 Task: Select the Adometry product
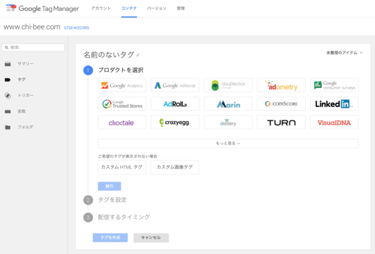tap(281, 85)
